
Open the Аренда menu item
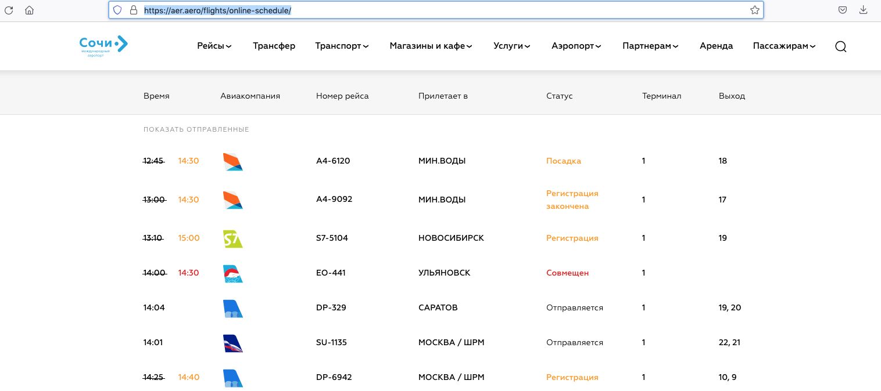click(716, 46)
